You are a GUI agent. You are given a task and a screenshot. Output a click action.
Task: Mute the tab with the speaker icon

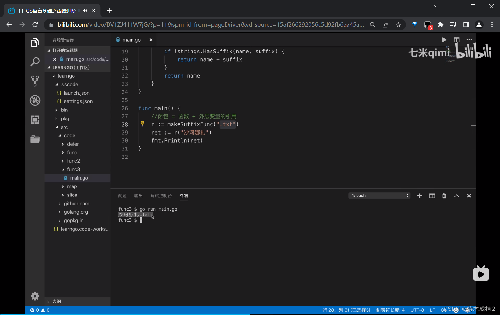point(85,11)
